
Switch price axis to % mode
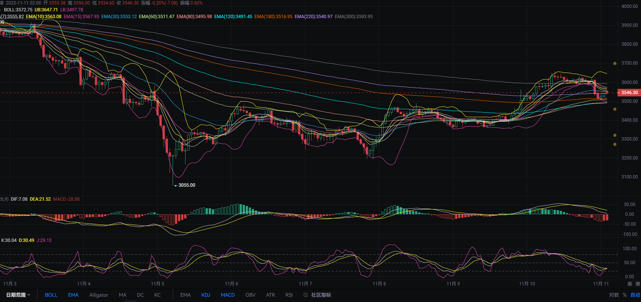click(x=625, y=295)
